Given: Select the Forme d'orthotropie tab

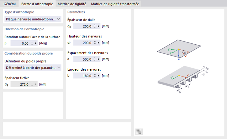Looking at the screenshot, I should (x=37, y=4).
